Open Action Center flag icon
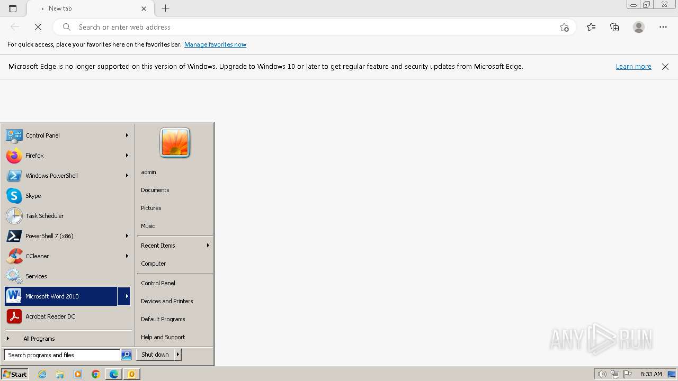The image size is (678, 381). coord(628,374)
